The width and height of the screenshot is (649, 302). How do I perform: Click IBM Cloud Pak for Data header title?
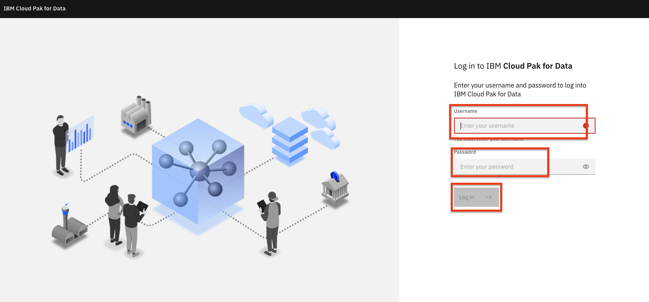(35, 8)
